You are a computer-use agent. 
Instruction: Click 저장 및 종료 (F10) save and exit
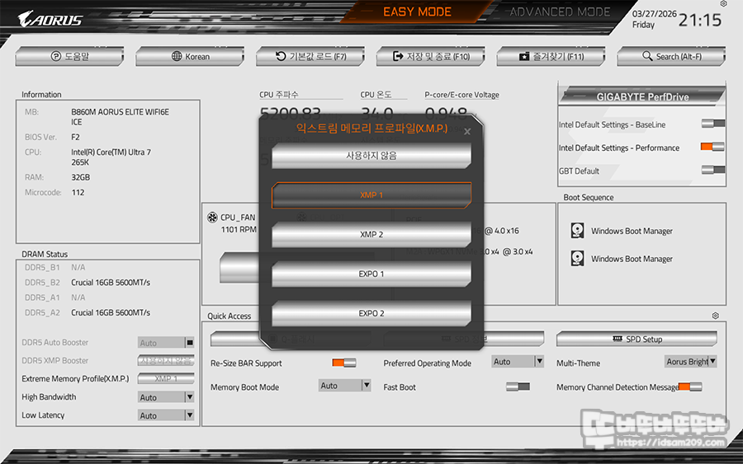431,56
